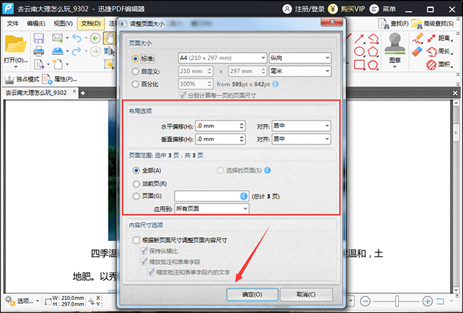Select the red pentagon polygon tool
Screen dimensions: 463x313
(x=373, y=52)
